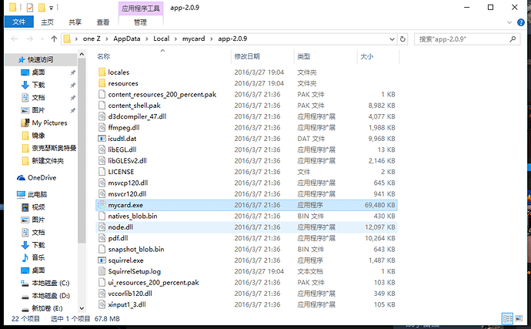Select 本地磁盘 (C:) in navigation pane
This screenshot has width=531, height=329.
coord(50,283)
